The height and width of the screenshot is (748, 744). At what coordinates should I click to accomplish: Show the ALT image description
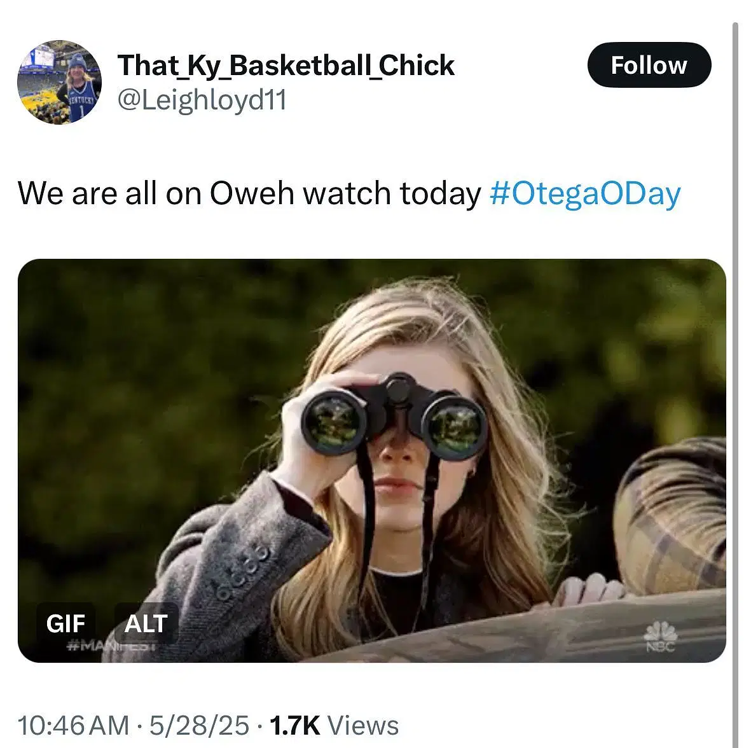point(146,623)
